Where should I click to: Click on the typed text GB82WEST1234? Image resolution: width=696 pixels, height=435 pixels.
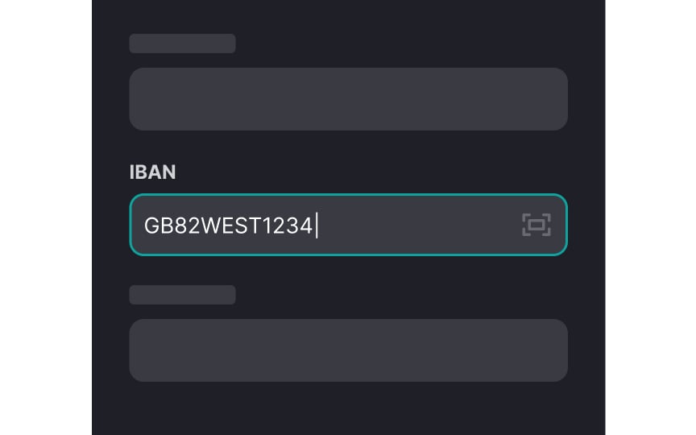228,226
